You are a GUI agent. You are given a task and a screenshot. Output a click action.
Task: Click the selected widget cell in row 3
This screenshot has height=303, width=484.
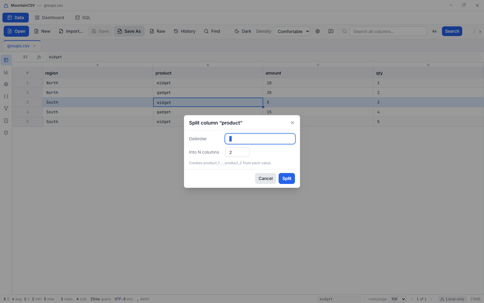[x=208, y=102]
